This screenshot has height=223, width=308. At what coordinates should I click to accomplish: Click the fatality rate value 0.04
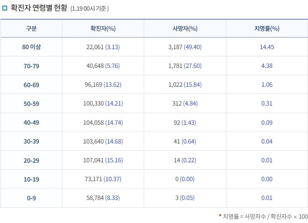coord(267,141)
